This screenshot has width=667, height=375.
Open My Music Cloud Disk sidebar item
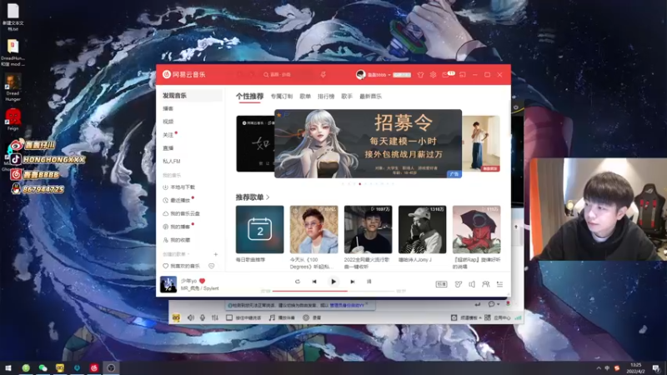coord(181,213)
